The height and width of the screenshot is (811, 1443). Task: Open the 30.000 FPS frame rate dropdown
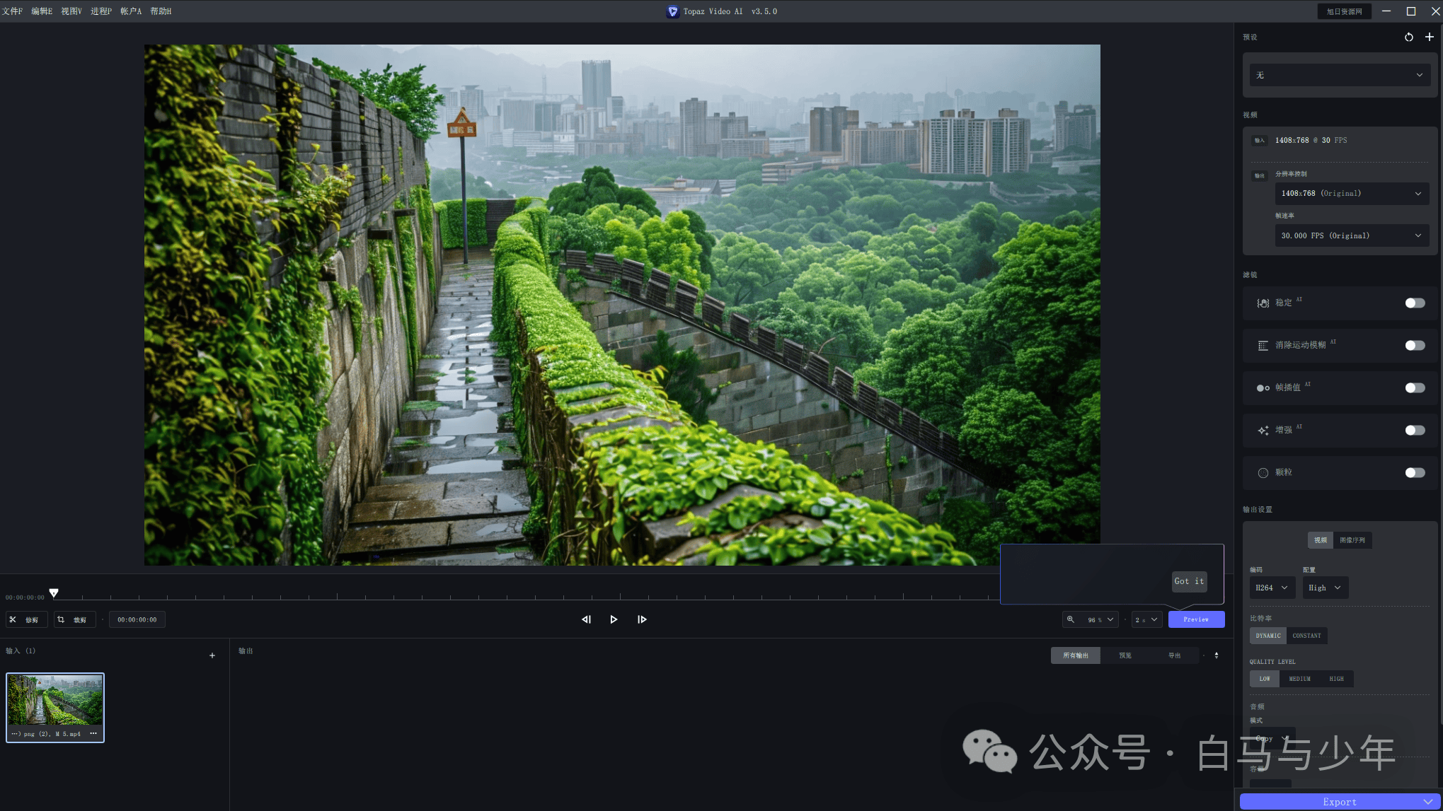click(1352, 236)
